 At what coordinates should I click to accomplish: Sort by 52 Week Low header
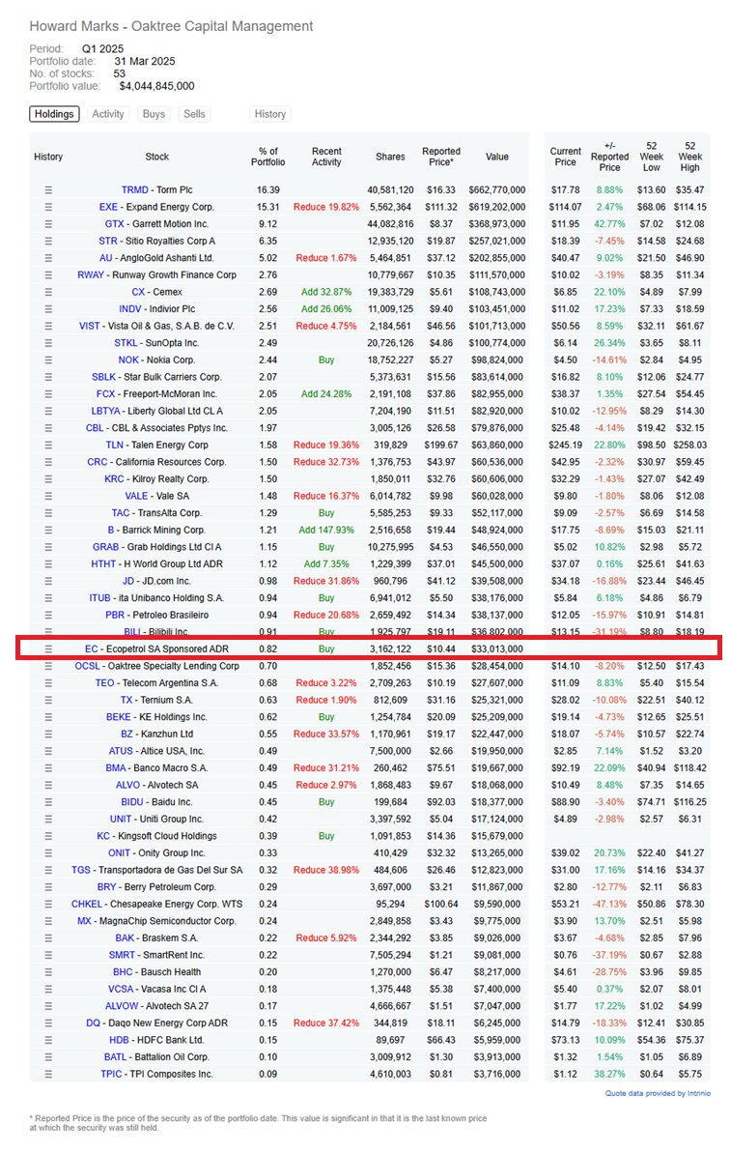[652, 157]
